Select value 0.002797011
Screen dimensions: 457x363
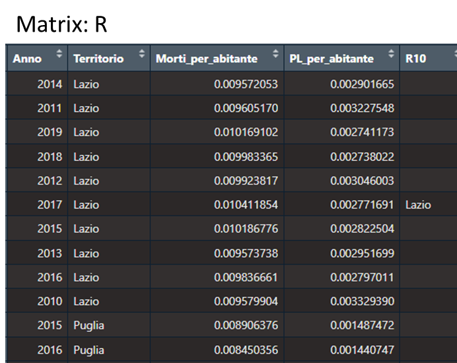pyautogui.click(x=363, y=277)
